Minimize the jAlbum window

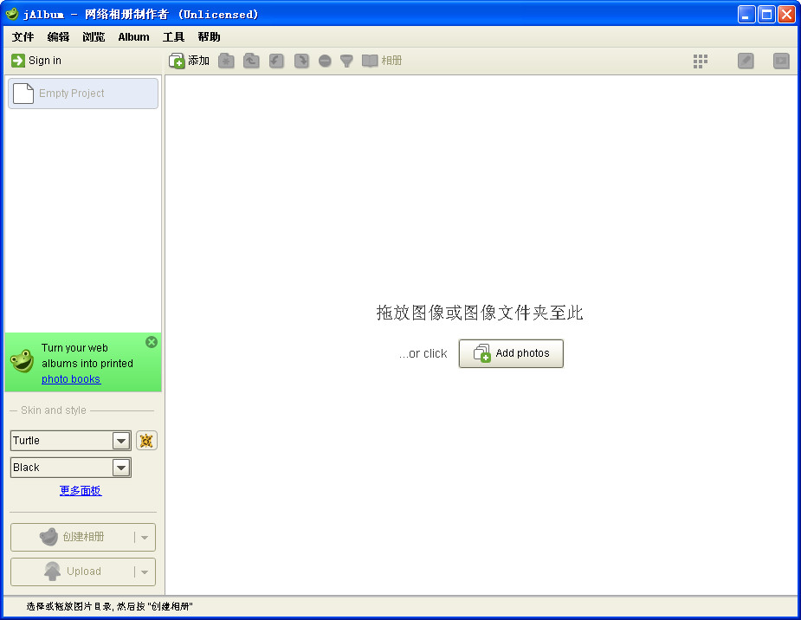(746, 15)
